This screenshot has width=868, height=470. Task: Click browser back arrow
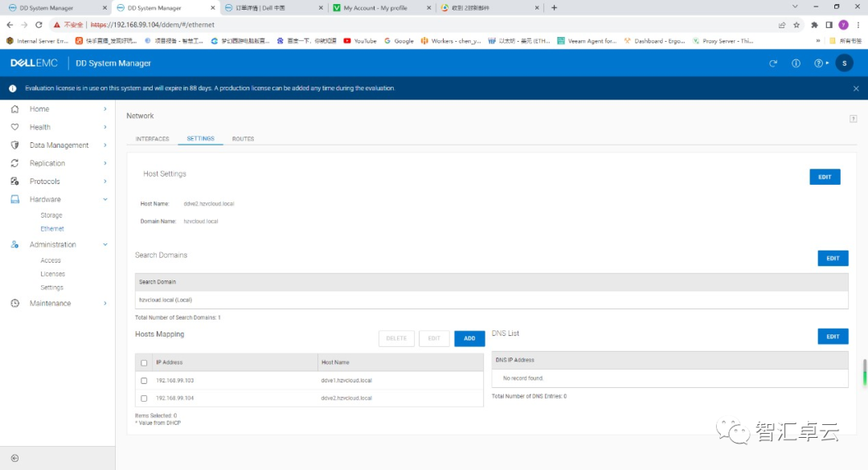coord(10,25)
